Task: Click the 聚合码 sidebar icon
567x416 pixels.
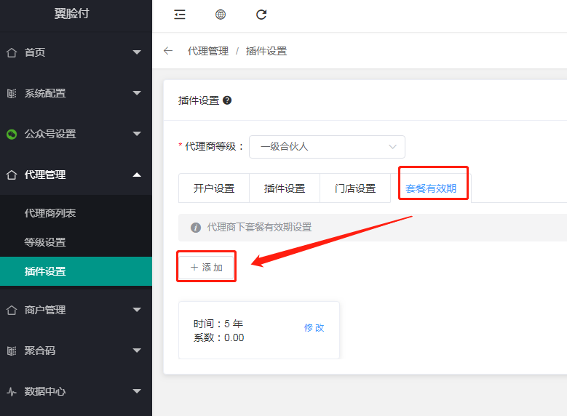Action: (12, 351)
